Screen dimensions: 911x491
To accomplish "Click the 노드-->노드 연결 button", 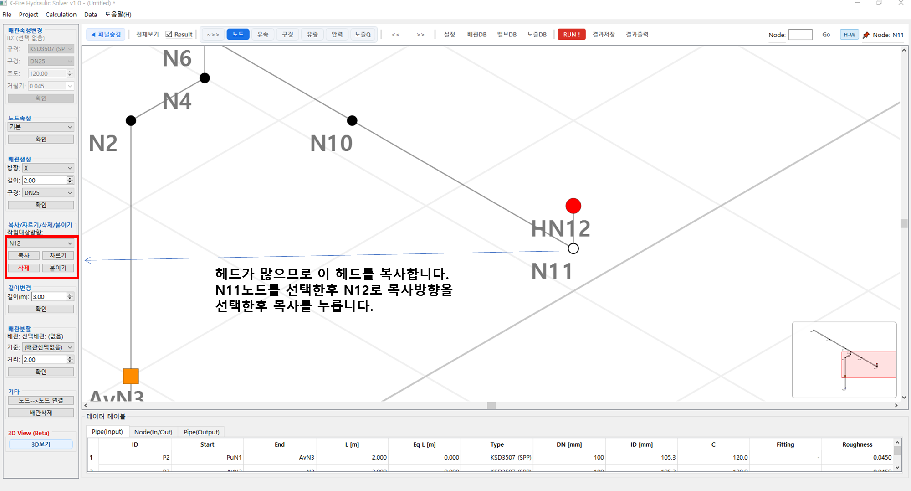I will (41, 401).
